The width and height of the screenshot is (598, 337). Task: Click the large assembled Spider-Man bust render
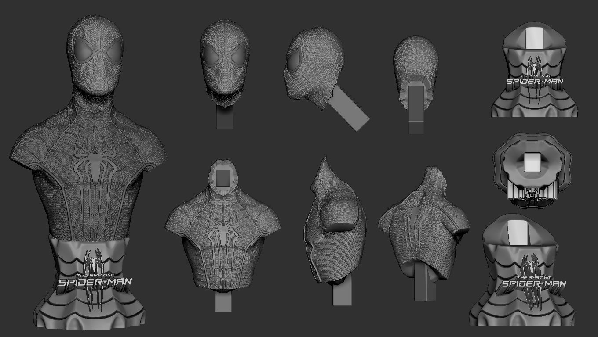(x=89, y=172)
